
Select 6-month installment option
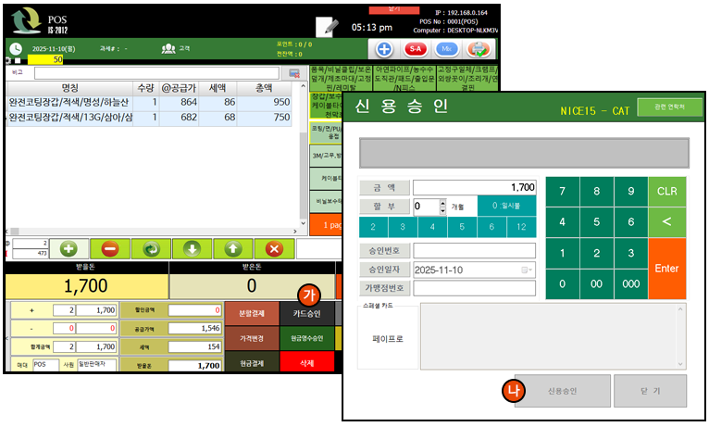click(491, 227)
